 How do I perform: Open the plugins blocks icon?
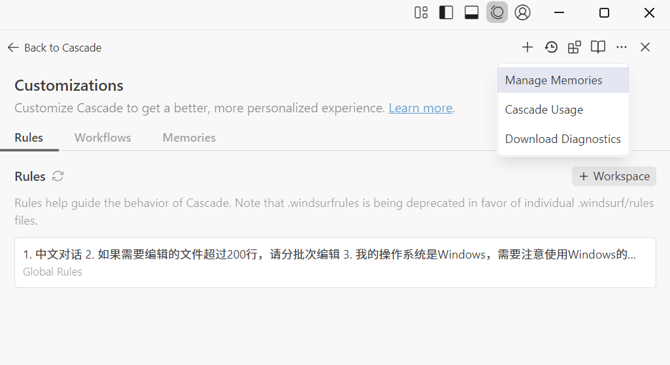tap(575, 47)
